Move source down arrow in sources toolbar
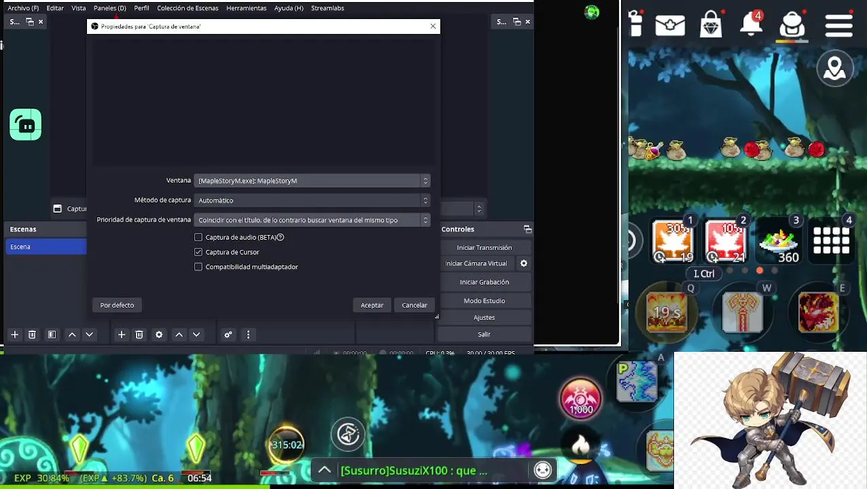The height and width of the screenshot is (489, 867). click(x=196, y=334)
